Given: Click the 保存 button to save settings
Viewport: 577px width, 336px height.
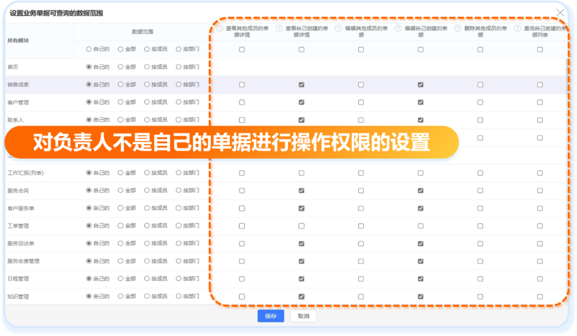Looking at the screenshot, I should tap(270, 316).
